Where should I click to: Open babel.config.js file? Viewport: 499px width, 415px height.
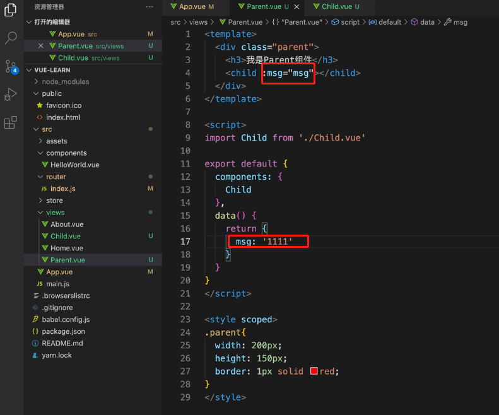[x=66, y=320]
